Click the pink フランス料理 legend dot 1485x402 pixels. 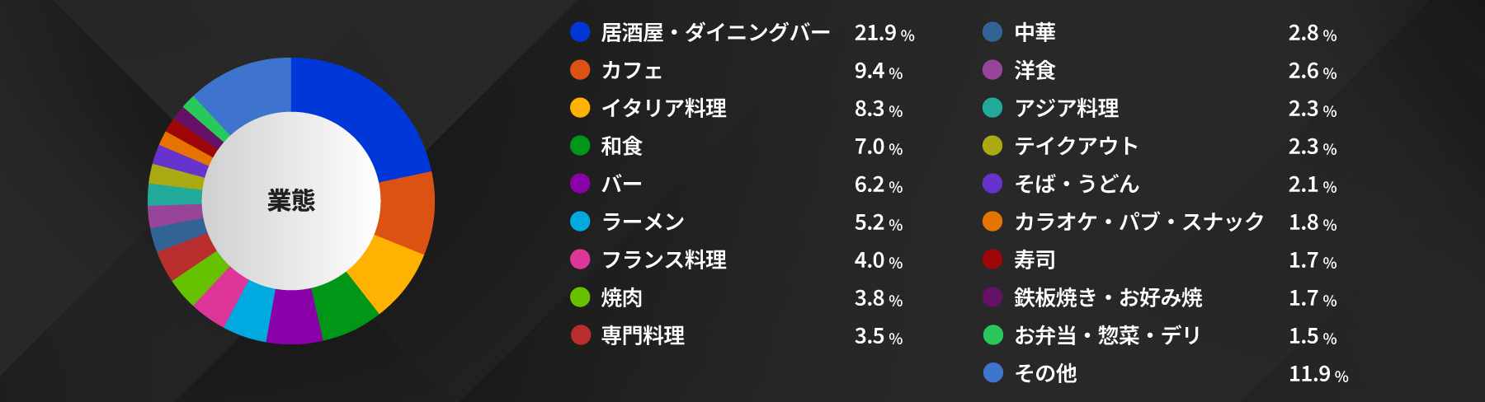(580, 259)
